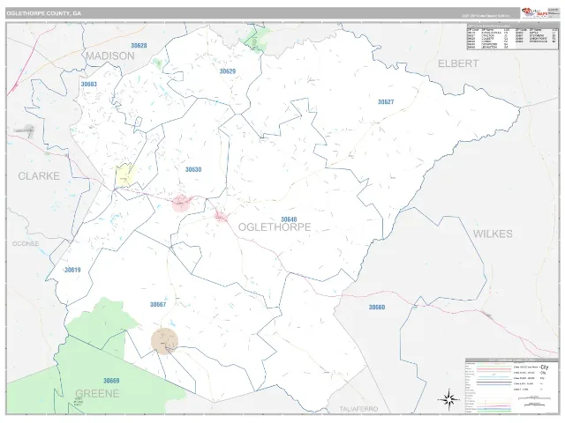Screen dimensions: 565x423
Task: Select ZIP code 30660 label
Action: [377, 308]
